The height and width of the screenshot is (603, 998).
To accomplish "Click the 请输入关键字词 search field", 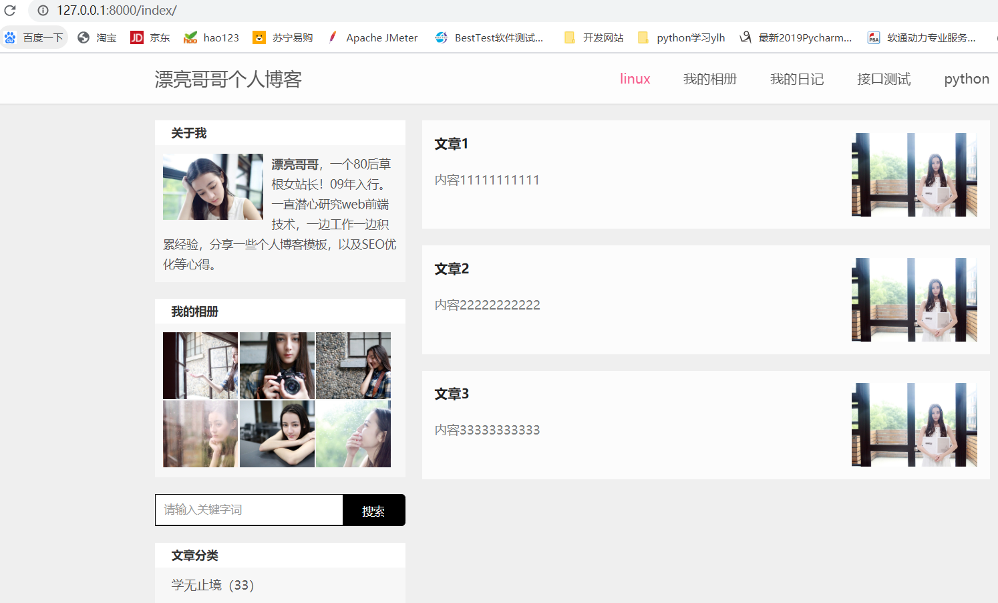I will [x=249, y=510].
